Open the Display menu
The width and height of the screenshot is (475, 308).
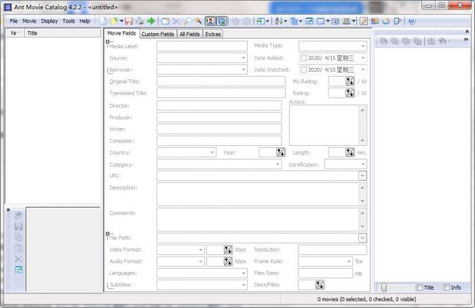[x=50, y=21]
